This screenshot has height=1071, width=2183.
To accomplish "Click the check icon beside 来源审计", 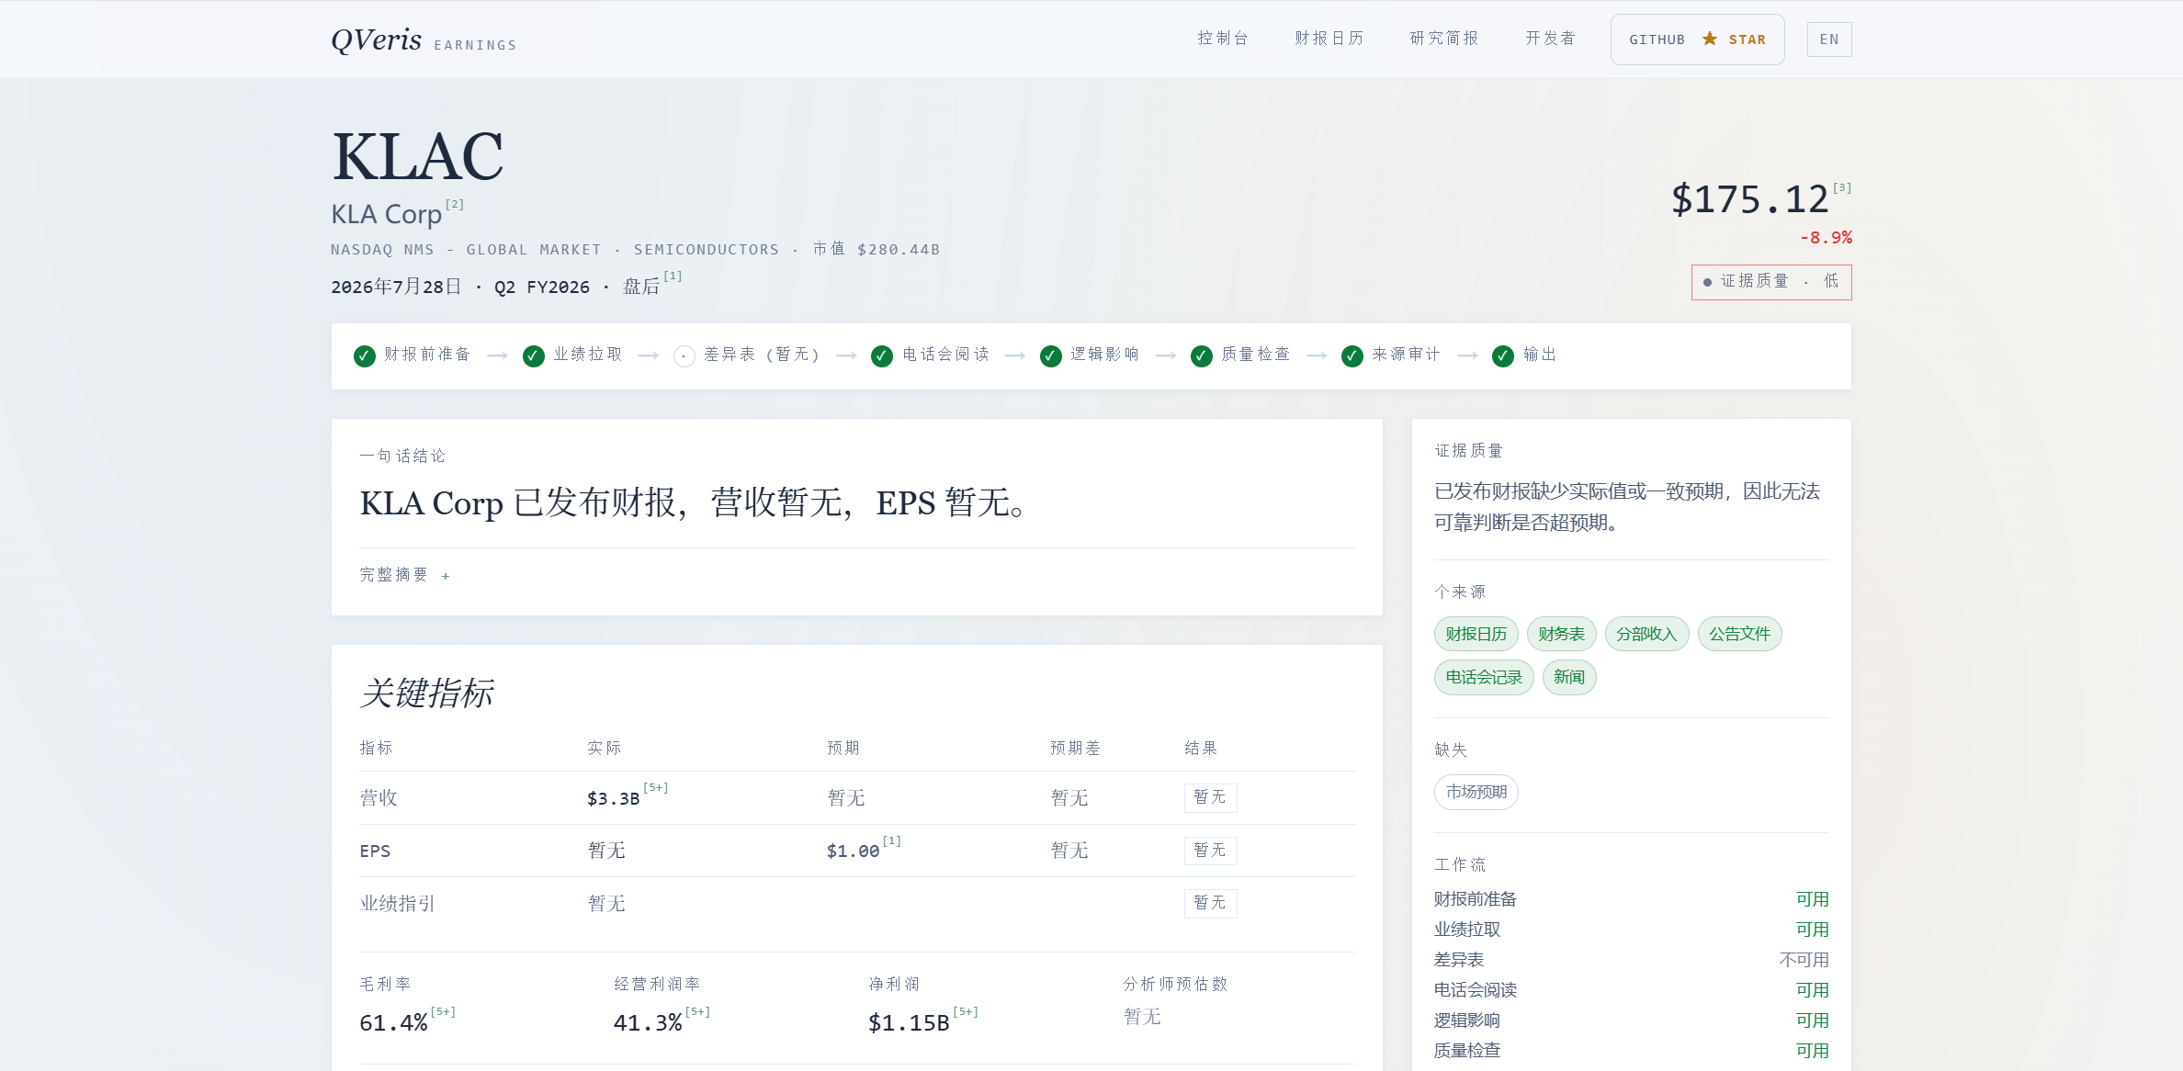I will tap(1352, 355).
